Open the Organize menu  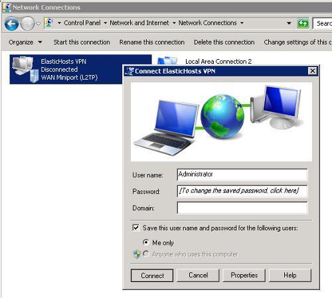pos(25,42)
